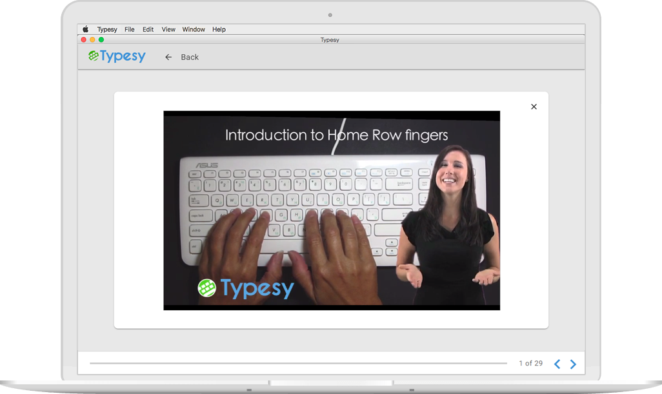Play the Introduction to Home Row fingers video

[x=331, y=211]
